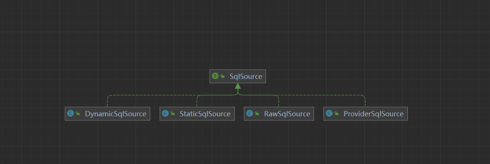The height and width of the screenshot is (164, 490).
Task: Click the visibility lock icon on StaticSqlSource
Action: pyautogui.click(x=173, y=114)
